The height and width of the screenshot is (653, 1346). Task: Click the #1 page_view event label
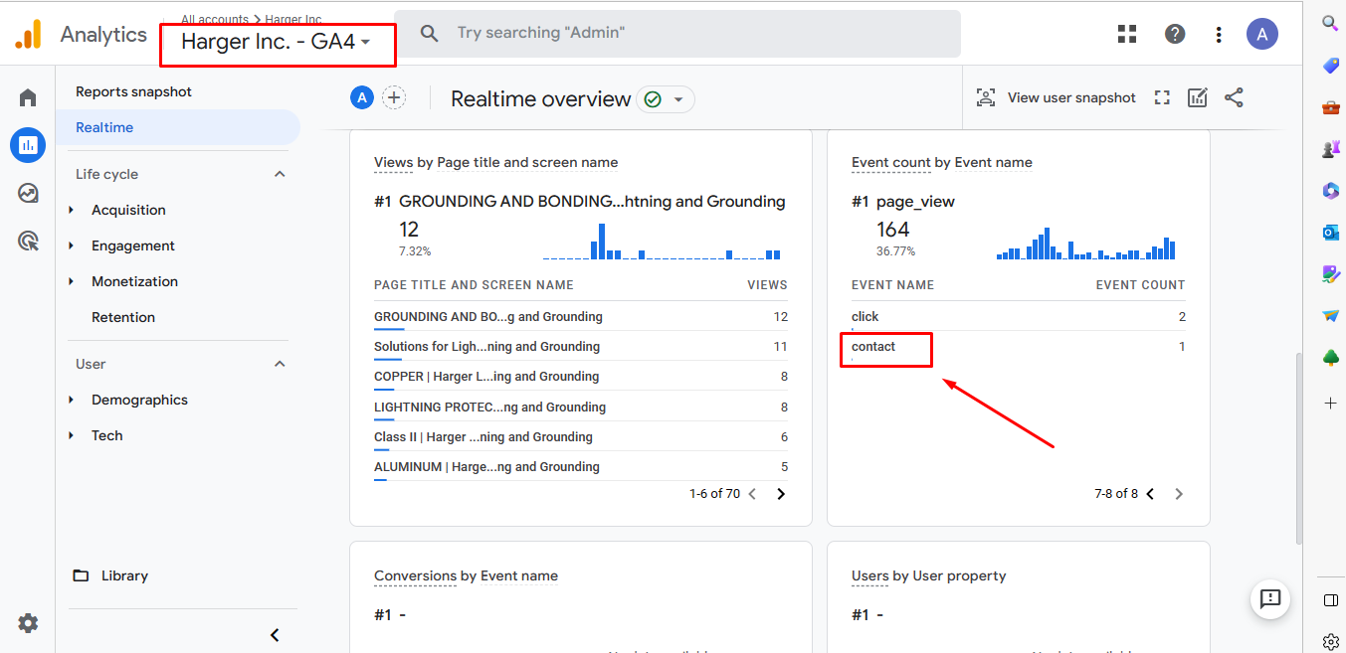tap(903, 202)
